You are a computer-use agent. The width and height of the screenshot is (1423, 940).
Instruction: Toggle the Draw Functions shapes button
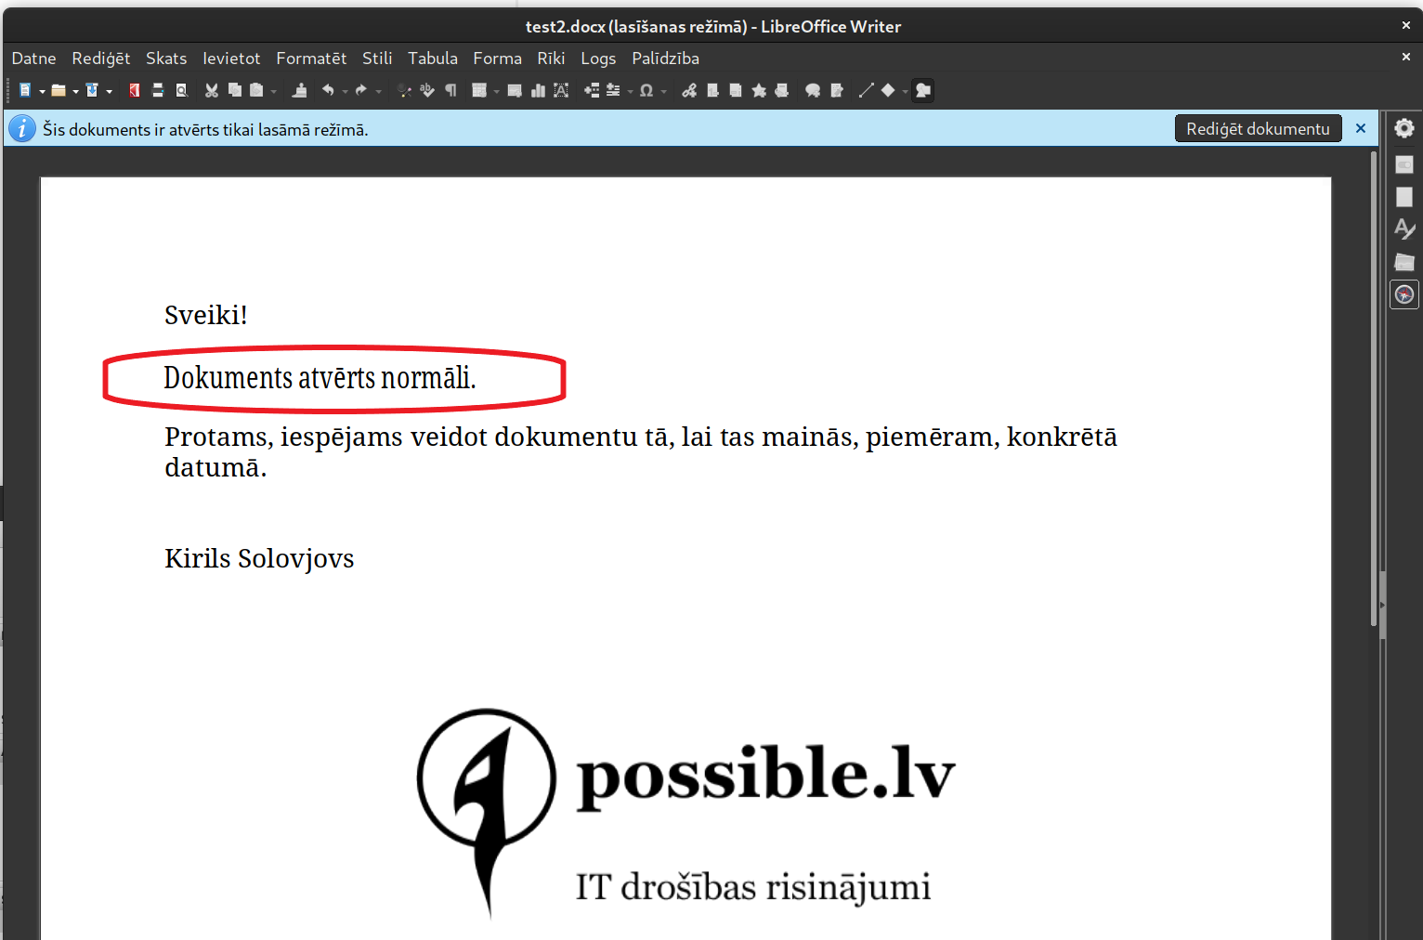click(923, 90)
